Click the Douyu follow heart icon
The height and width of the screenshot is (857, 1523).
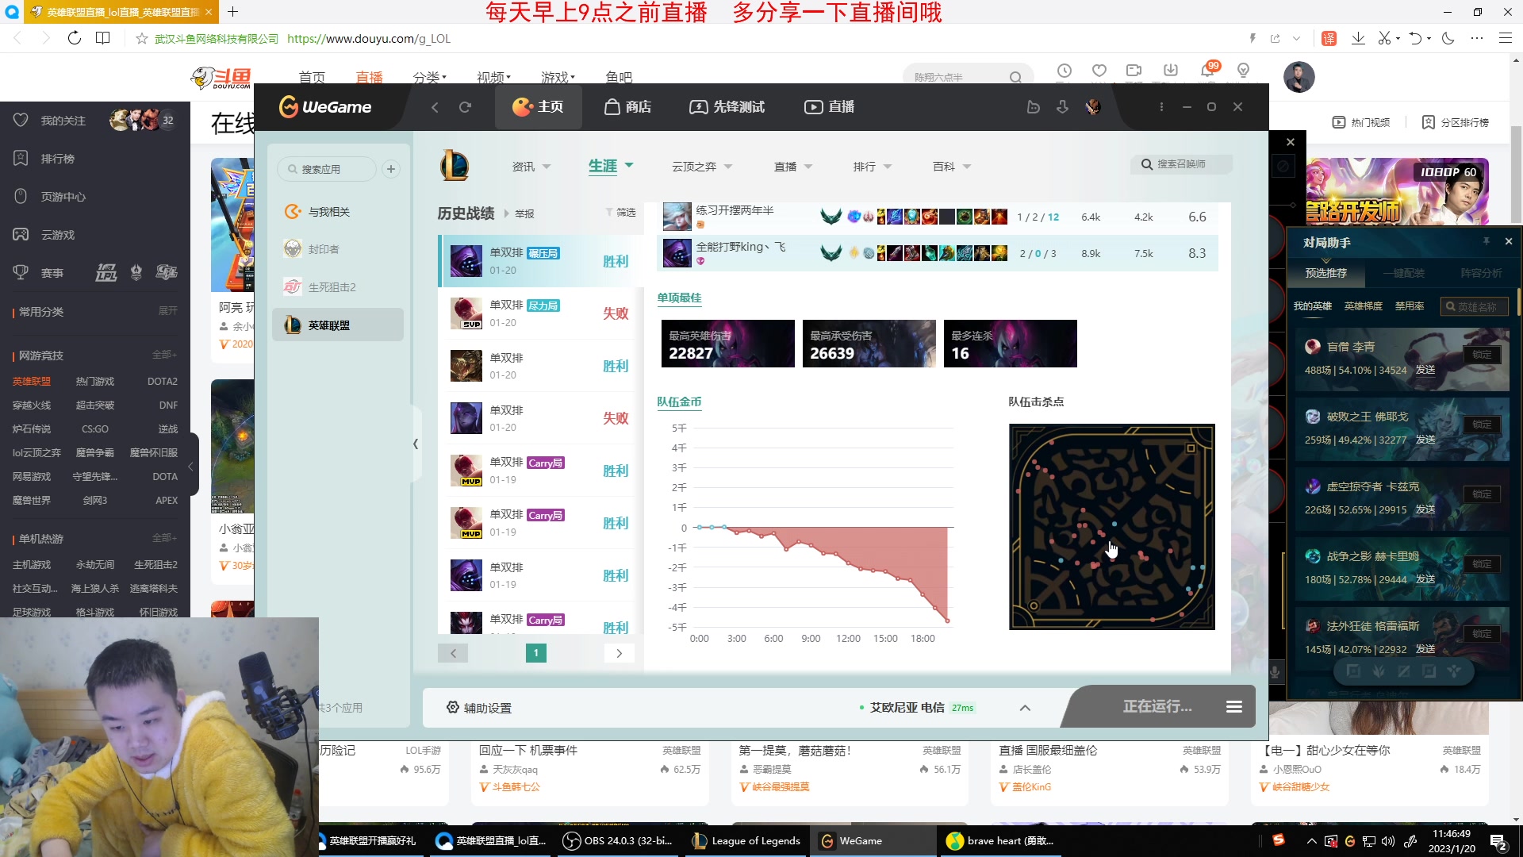(x=1099, y=71)
